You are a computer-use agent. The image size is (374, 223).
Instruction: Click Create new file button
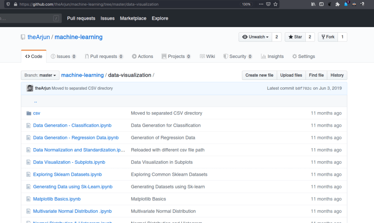click(259, 75)
